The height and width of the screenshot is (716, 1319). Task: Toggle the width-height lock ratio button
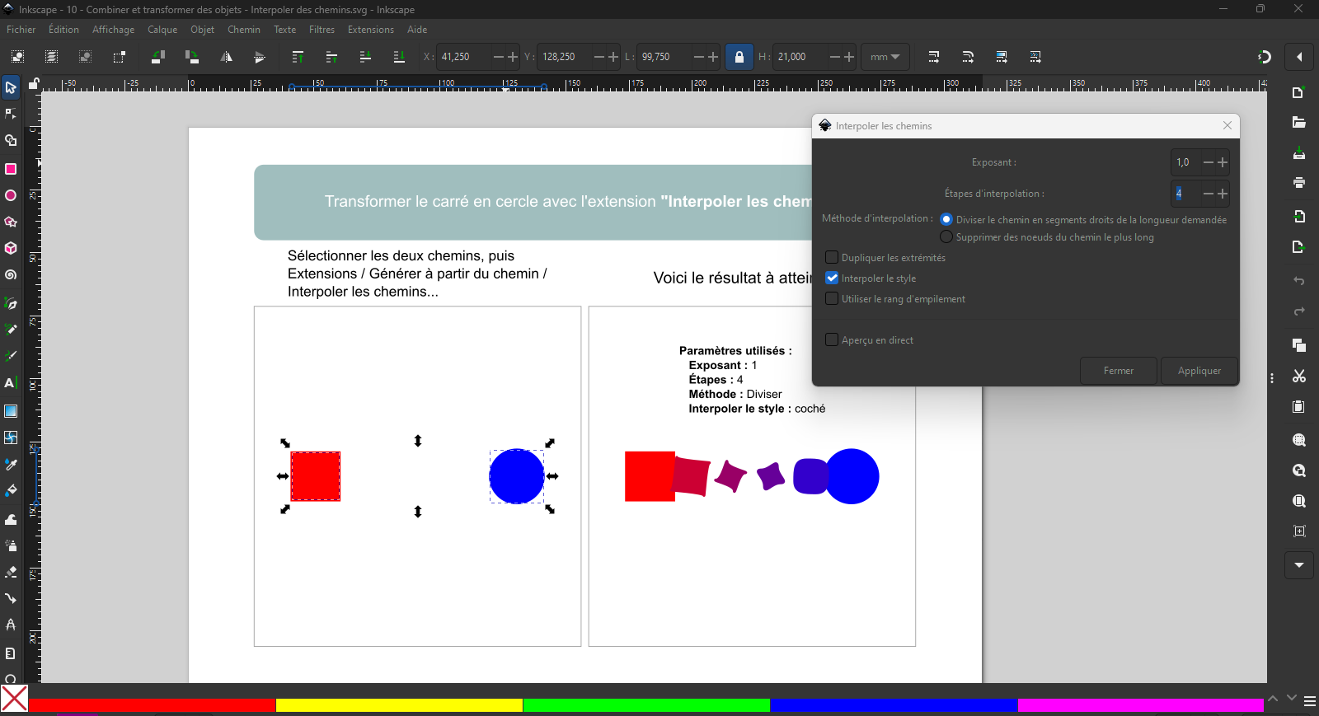pos(739,57)
